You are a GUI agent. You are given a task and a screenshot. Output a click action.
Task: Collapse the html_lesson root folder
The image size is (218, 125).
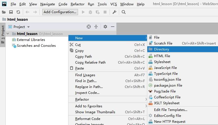point(8,34)
